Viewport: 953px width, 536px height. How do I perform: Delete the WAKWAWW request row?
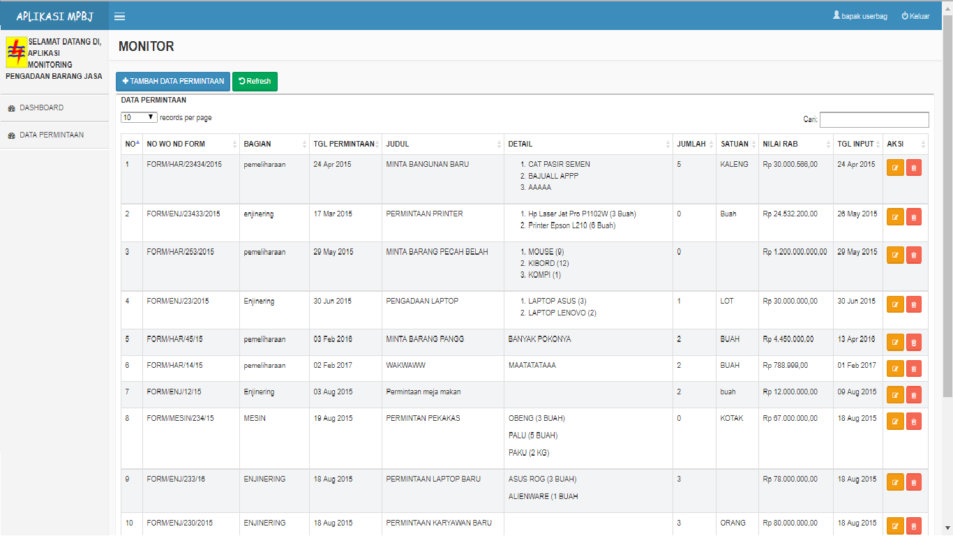(x=914, y=368)
